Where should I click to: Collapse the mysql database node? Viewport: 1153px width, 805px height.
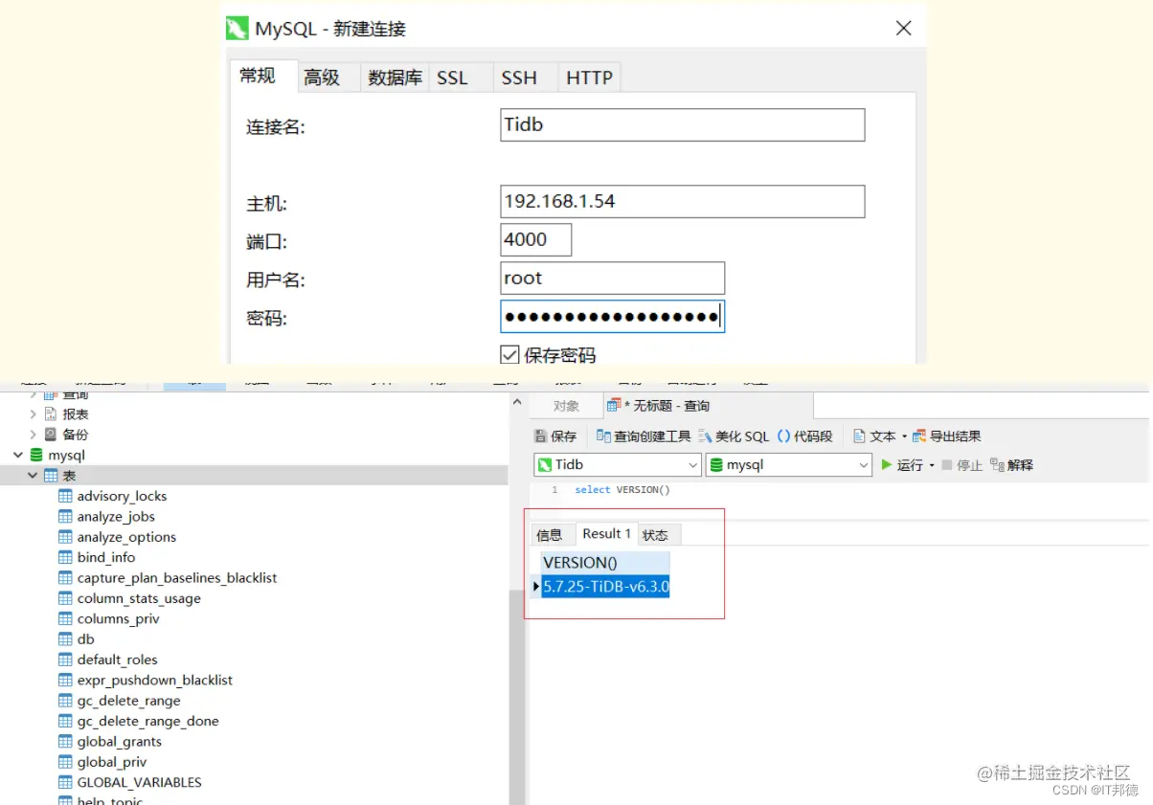click(18, 456)
